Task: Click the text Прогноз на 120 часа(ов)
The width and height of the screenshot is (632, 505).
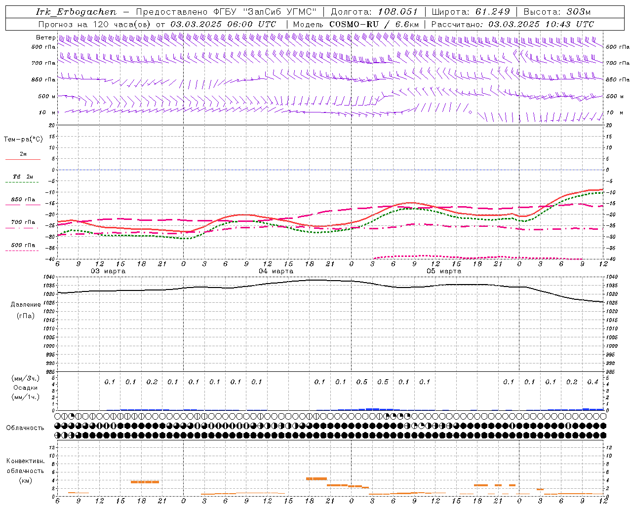Action: click(x=95, y=24)
